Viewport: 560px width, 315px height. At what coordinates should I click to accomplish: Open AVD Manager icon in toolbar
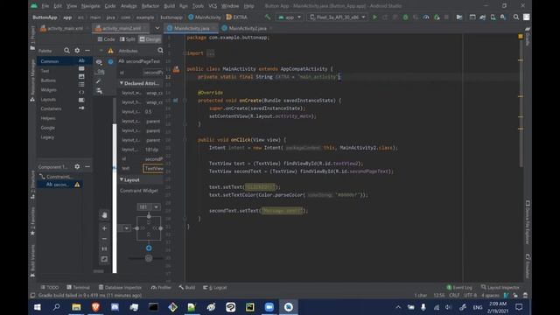(x=493, y=17)
